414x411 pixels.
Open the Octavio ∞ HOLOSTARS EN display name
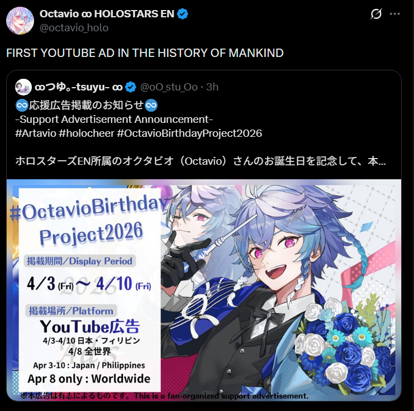107,14
